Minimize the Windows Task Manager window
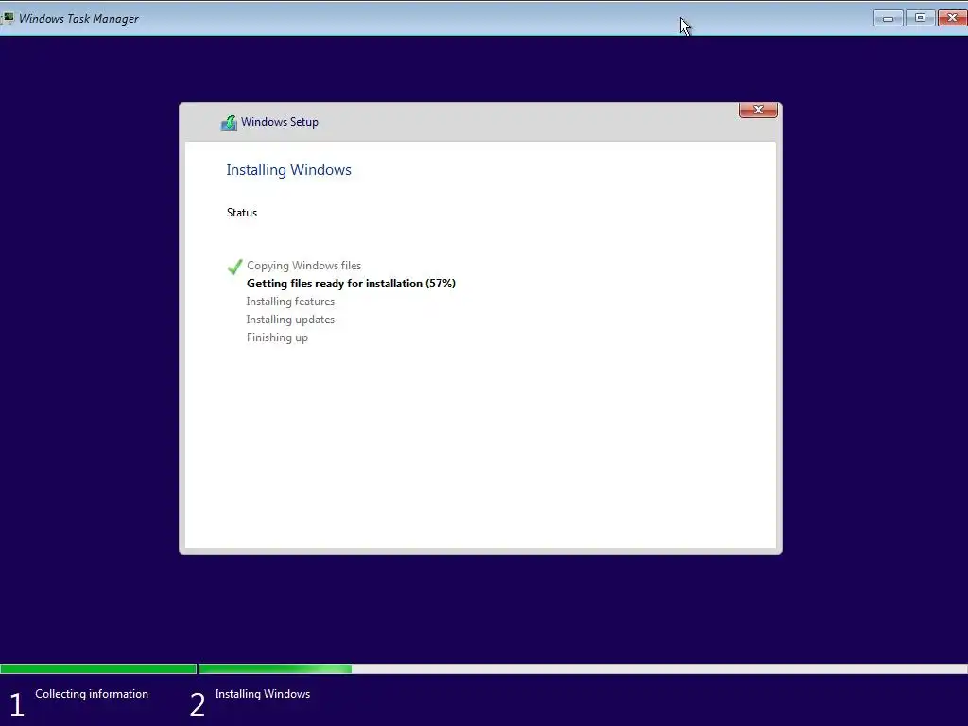 (889, 19)
